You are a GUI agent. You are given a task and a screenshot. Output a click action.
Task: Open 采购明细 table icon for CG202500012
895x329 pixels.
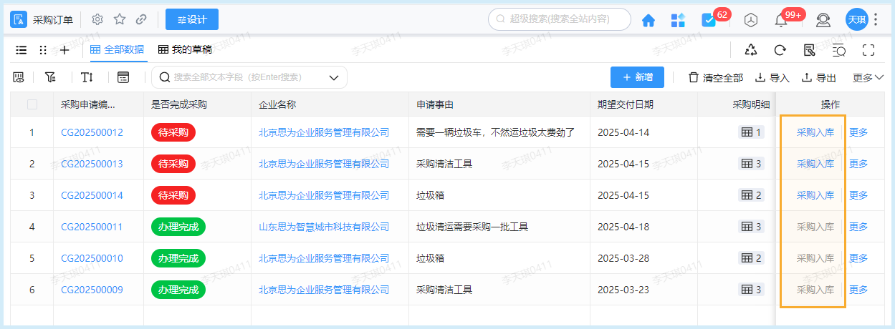(751, 132)
